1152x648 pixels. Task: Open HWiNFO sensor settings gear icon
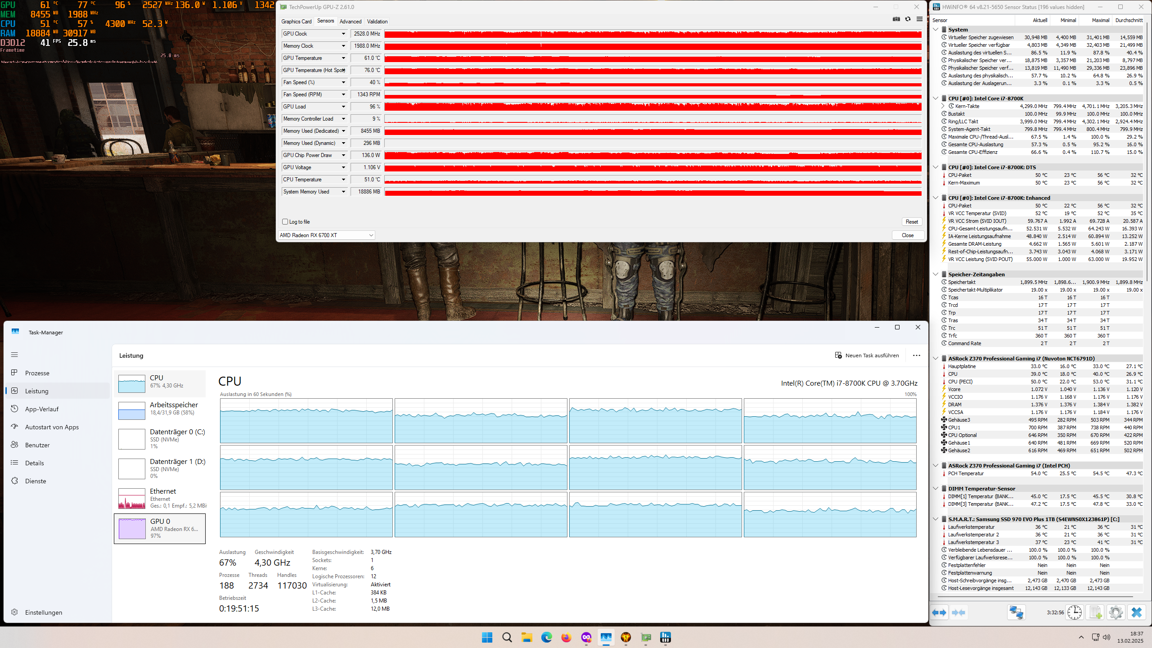pos(1116,612)
